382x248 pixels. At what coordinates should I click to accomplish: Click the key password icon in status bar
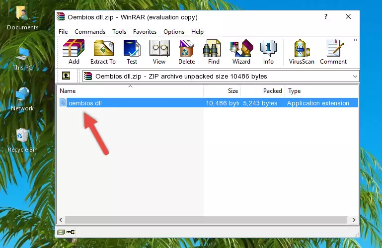pos(71,232)
